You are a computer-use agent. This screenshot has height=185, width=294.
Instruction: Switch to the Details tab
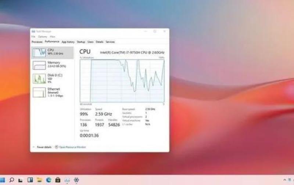(x=100, y=42)
